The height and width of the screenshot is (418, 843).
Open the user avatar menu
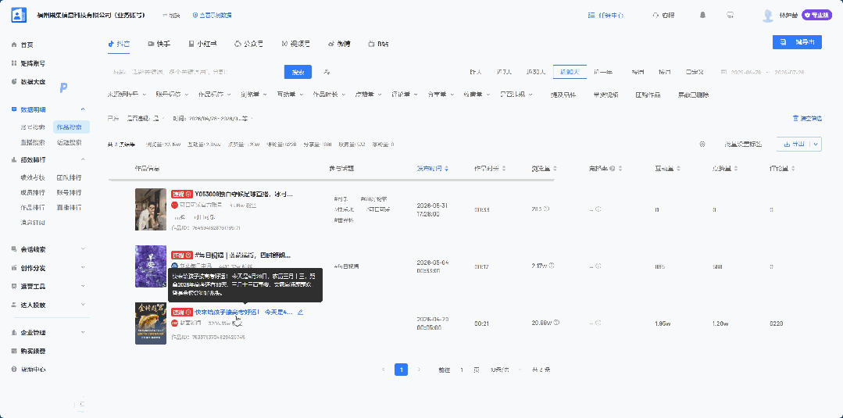768,16
